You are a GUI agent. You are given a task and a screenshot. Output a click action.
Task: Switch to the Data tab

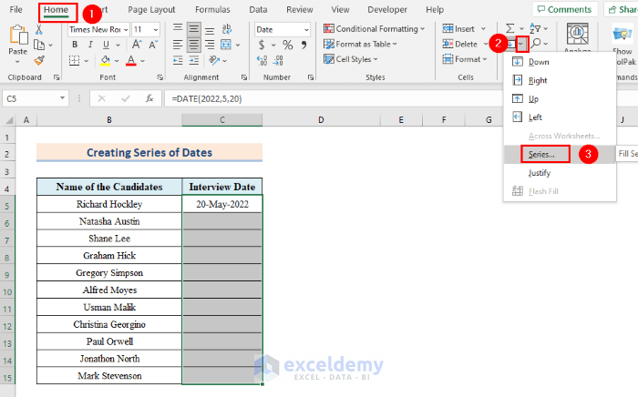point(258,9)
